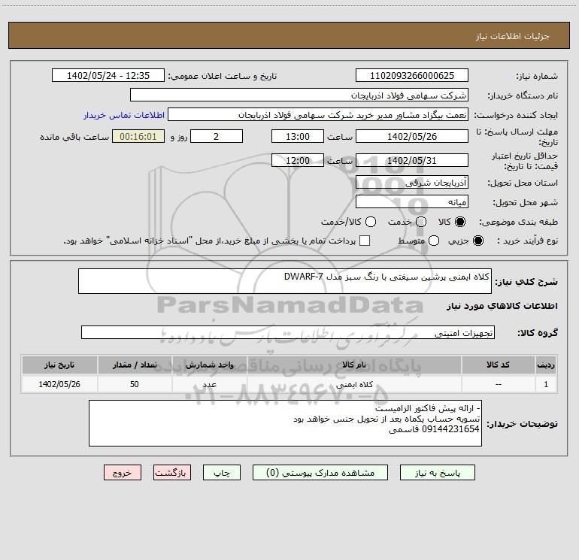579x560 pixels.
Task: Click the گروه کالا field
Action: [288, 332]
